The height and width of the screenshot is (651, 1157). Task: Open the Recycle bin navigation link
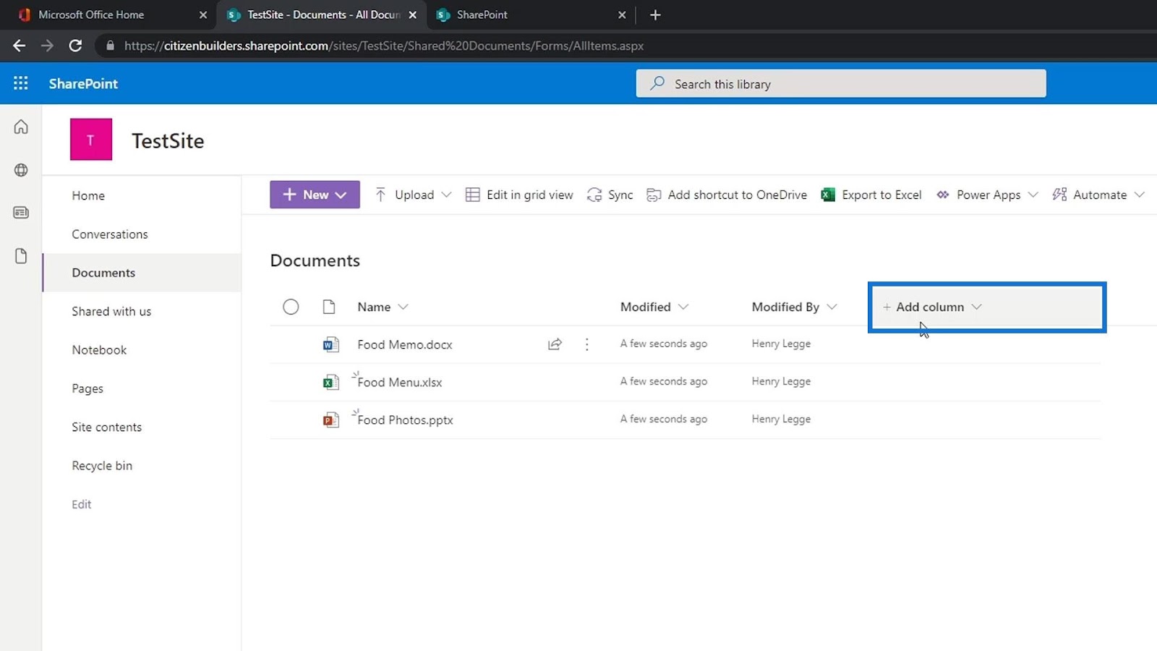pyautogui.click(x=102, y=466)
